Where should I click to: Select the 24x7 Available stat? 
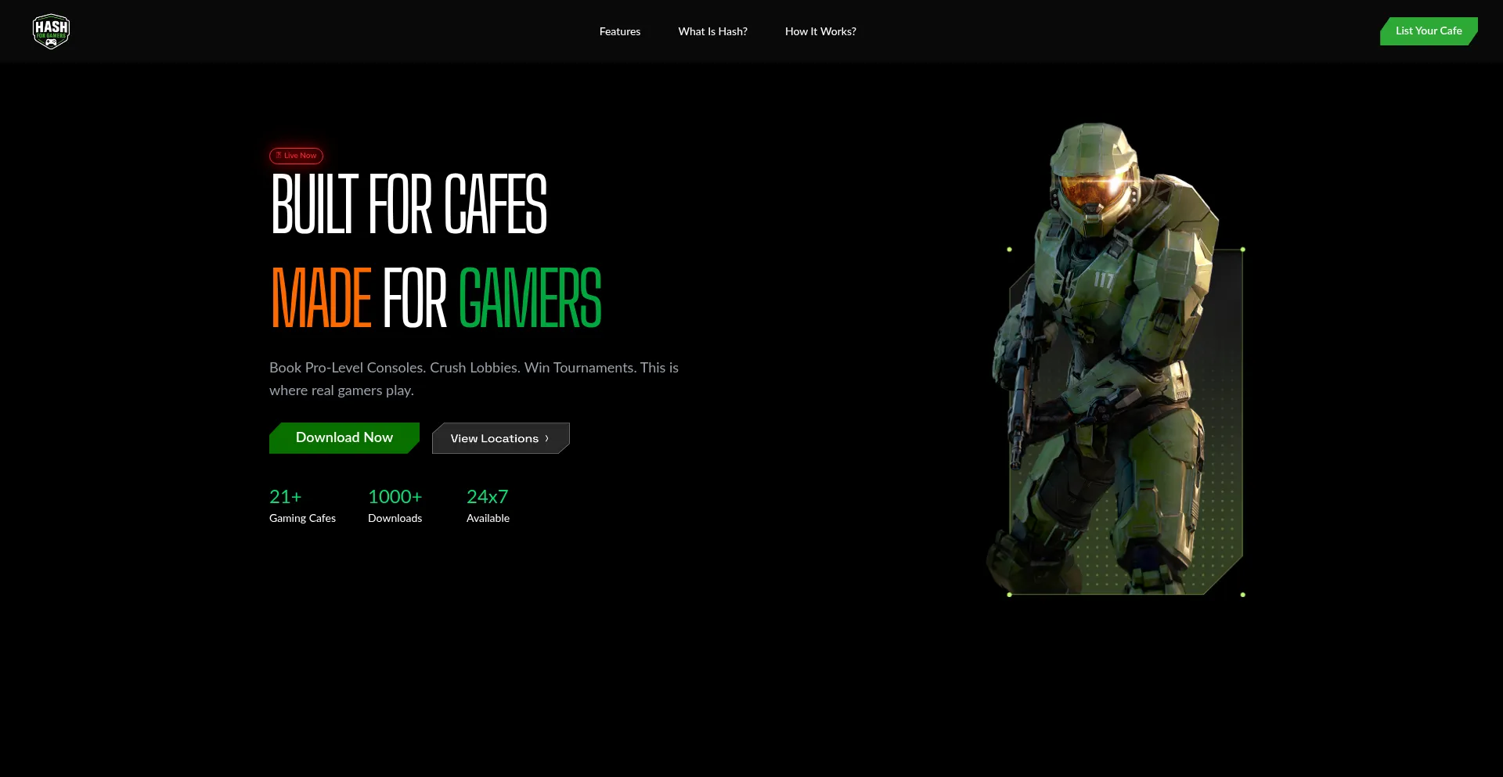(488, 506)
